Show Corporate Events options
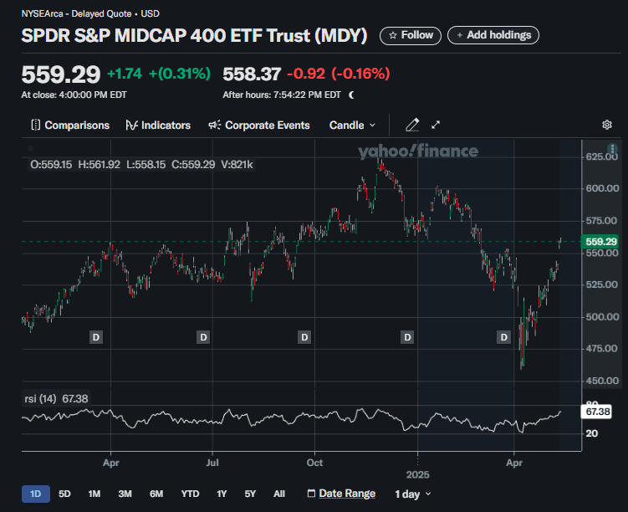 (259, 125)
